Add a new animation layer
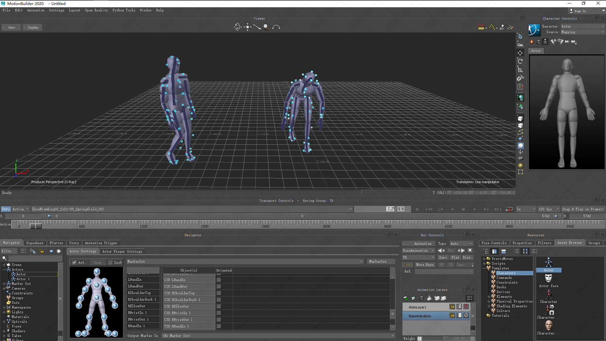This screenshot has width=606, height=341. click(x=406, y=298)
